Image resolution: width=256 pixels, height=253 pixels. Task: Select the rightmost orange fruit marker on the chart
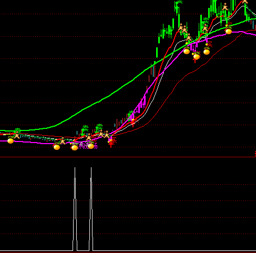[229, 31]
